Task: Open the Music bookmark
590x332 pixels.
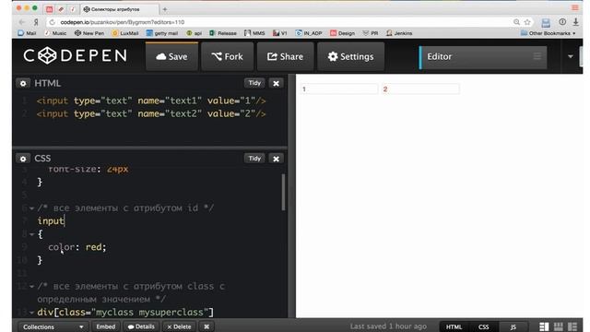Action: pyautogui.click(x=55, y=33)
